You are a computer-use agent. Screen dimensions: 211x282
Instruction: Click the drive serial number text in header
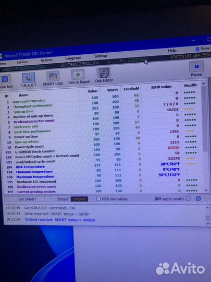[80, 64]
